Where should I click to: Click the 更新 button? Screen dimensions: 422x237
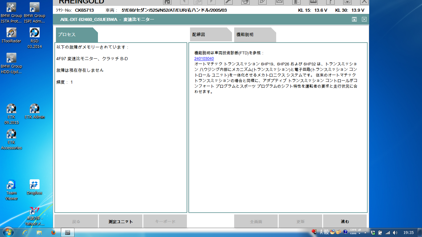point(300,221)
